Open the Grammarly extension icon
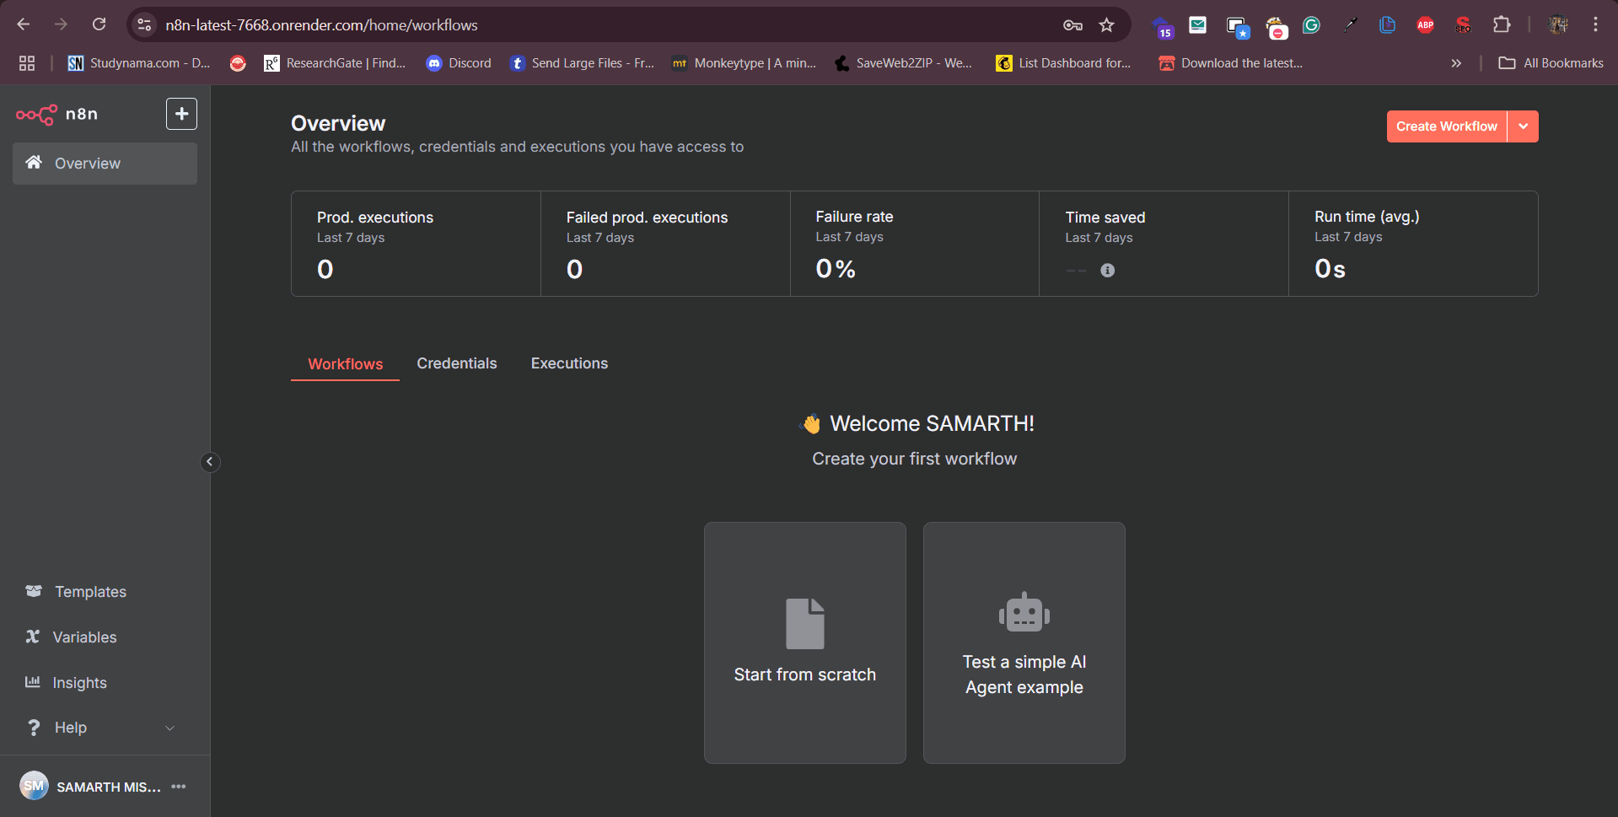Screen dimensions: 1618x817 tap(1311, 25)
